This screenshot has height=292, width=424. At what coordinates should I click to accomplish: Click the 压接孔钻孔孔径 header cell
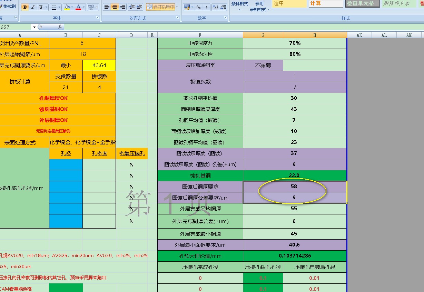click(263, 267)
